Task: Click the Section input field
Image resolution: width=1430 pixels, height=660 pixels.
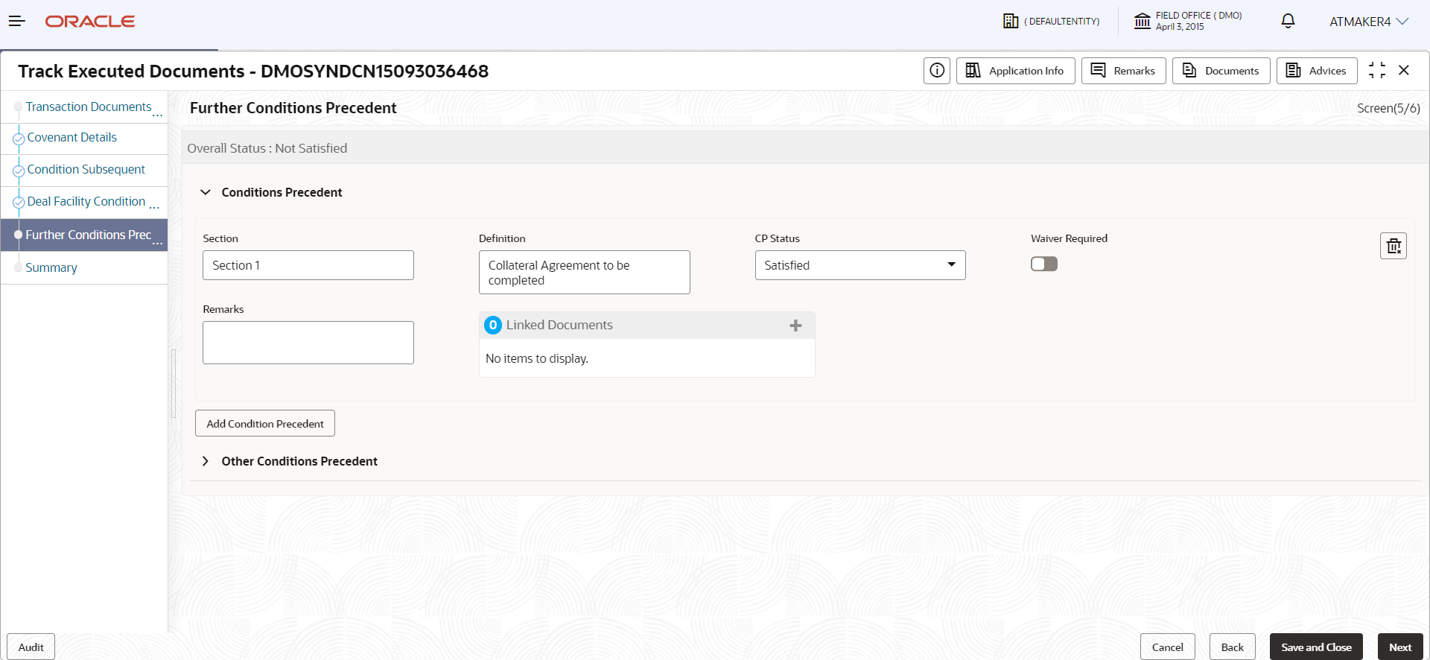Action: pyautogui.click(x=308, y=265)
